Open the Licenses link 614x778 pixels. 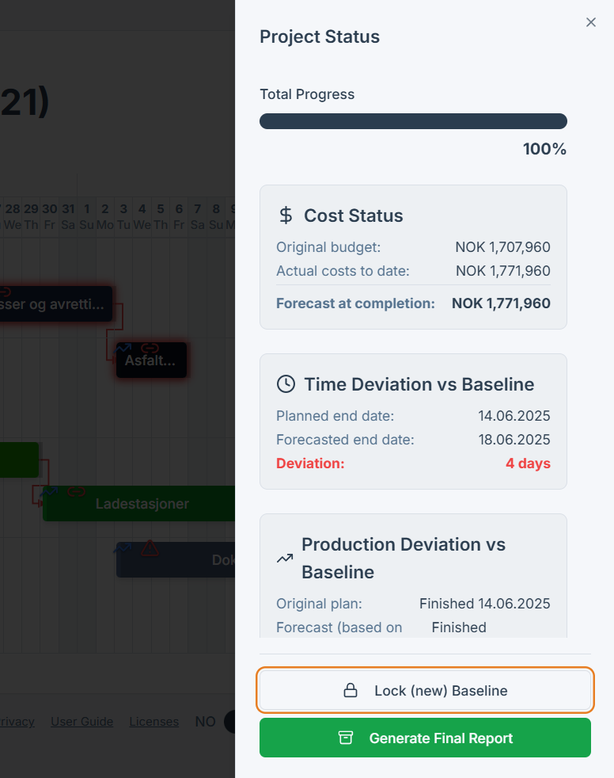coord(153,722)
